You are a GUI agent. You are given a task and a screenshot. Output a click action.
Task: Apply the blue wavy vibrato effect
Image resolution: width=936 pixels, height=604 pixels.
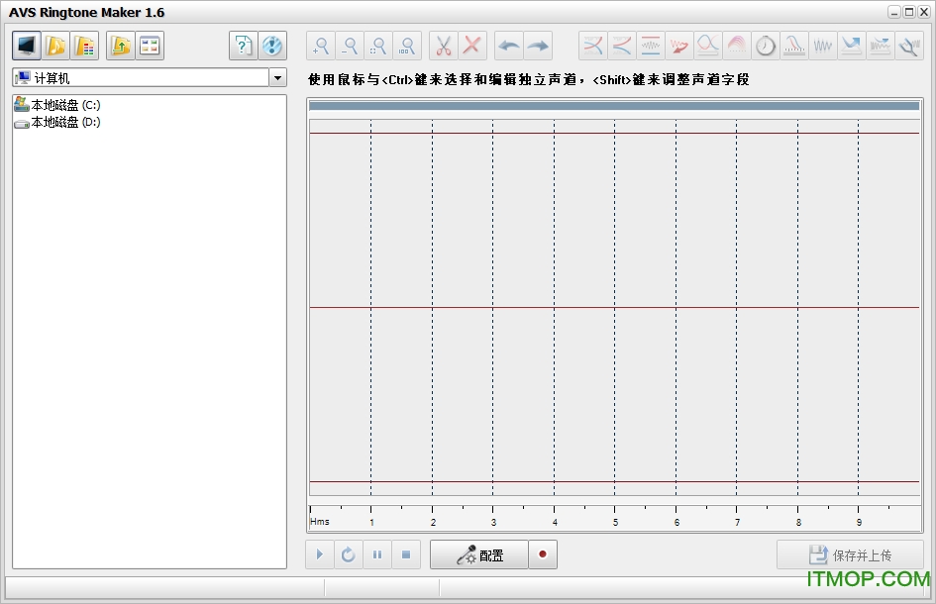point(822,46)
